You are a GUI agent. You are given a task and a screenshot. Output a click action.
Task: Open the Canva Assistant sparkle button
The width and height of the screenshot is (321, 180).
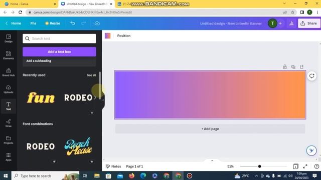[311, 150]
